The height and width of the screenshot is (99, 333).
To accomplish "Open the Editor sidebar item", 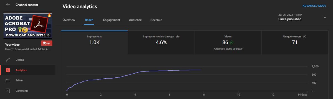I will tap(28, 81).
